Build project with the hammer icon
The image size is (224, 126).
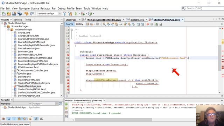[64, 14]
